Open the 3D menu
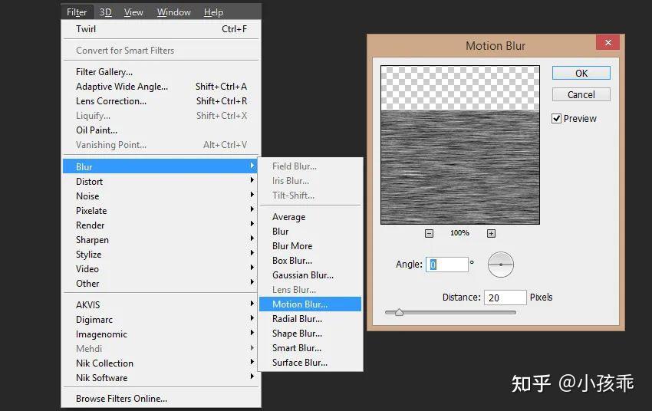 [105, 12]
